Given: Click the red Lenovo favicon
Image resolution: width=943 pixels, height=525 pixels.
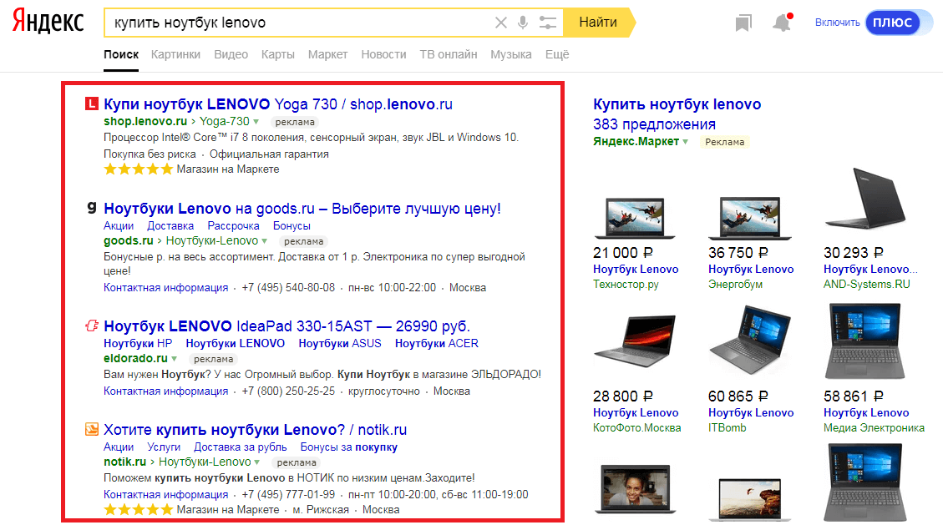Looking at the screenshot, I should click(x=92, y=104).
